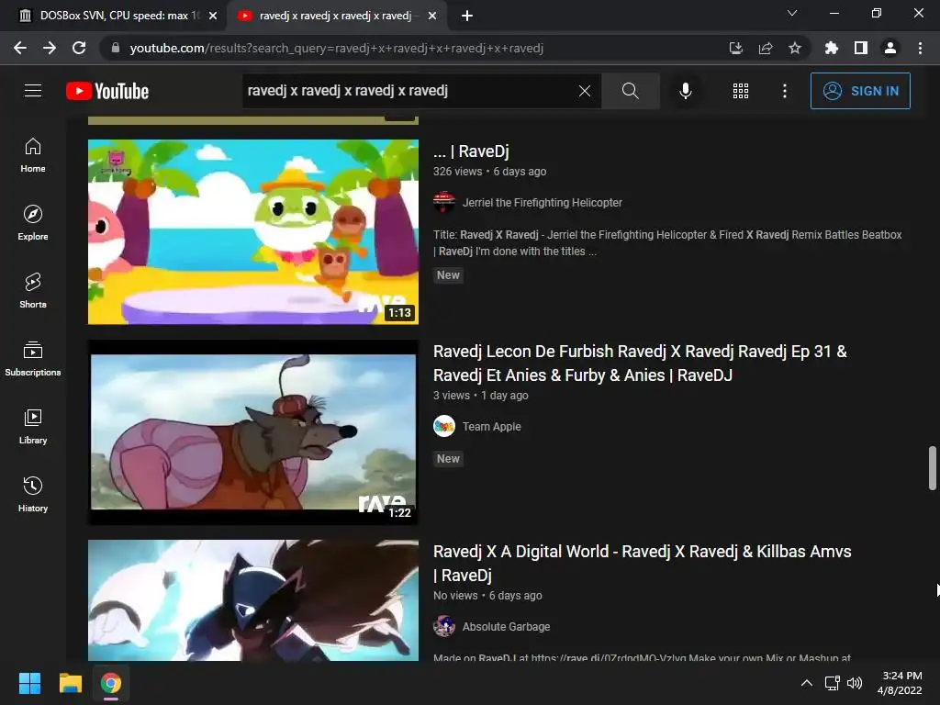Screen dimensions: 940x705
Task: Click the Chrome taskbar icon
Action: click(x=111, y=683)
